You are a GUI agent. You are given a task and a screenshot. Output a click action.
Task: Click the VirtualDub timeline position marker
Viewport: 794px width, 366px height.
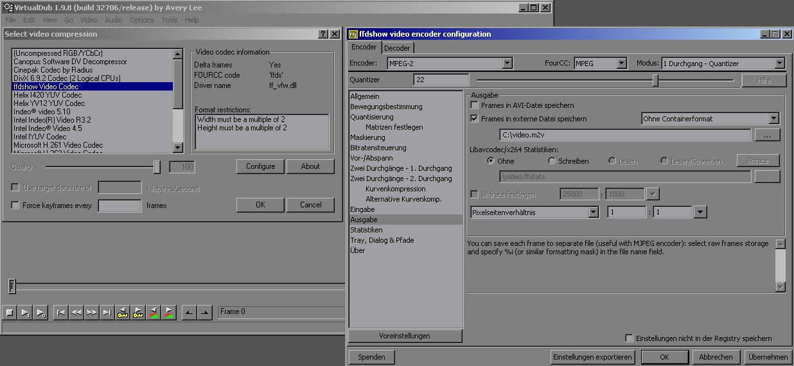click(x=12, y=286)
